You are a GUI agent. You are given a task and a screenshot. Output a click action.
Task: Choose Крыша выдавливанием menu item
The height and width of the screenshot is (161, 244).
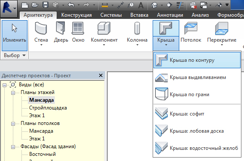coord(197,77)
